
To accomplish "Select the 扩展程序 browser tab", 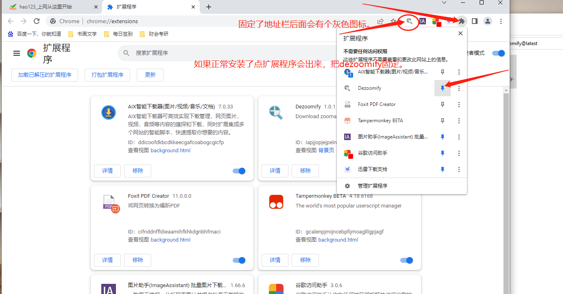I will 151,7.
